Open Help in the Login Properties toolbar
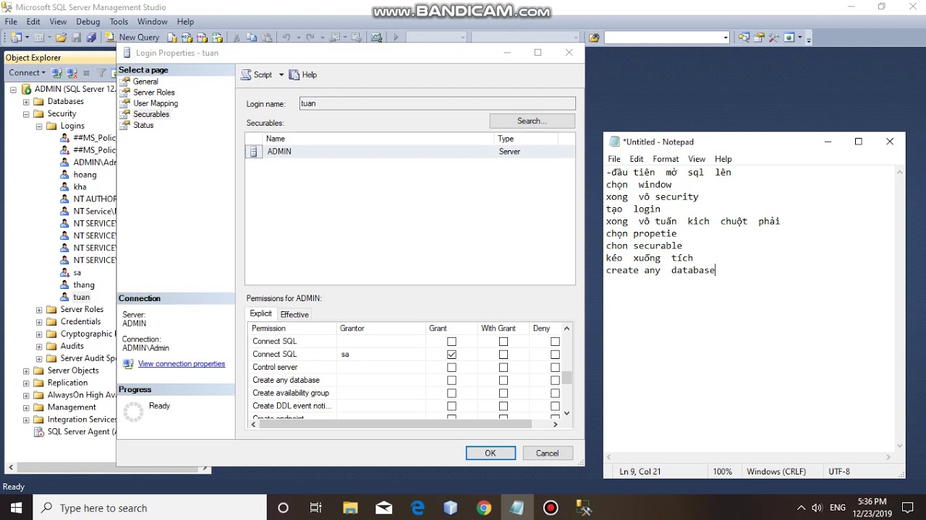 (303, 75)
